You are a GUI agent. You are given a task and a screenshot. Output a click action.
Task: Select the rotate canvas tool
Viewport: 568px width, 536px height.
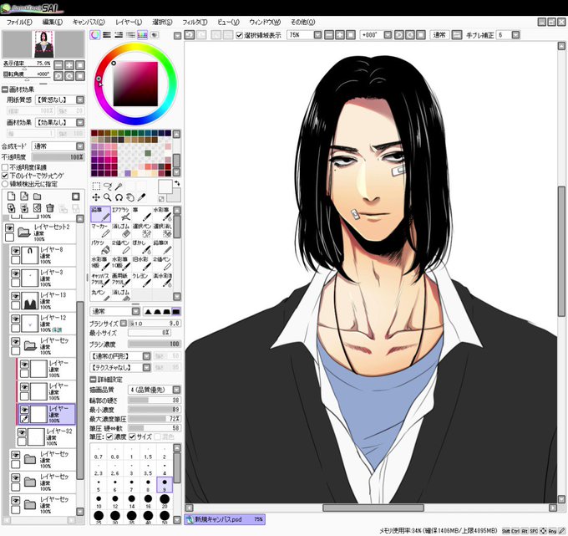(x=119, y=197)
